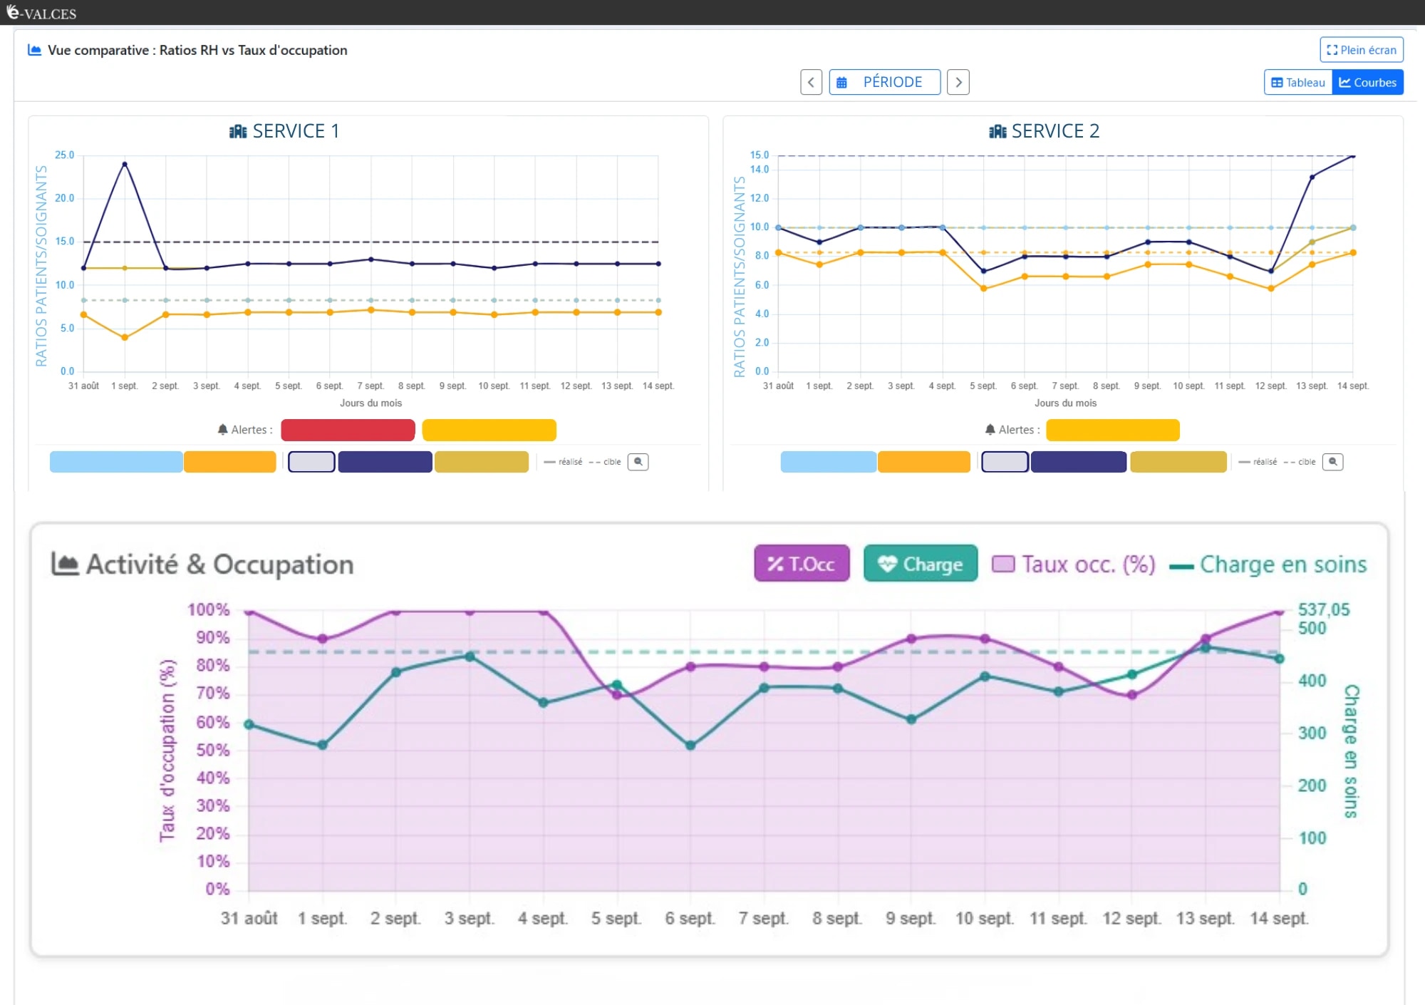The width and height of the screenshot is (1425, 1005).
Task: Click the zoom magnifier in Service 1 legend
Action: tap(638, 462)
